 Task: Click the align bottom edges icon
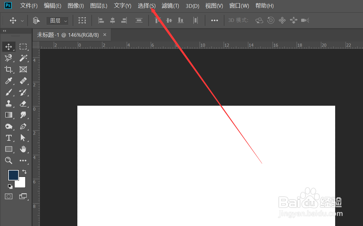pyautogui.click(x=180, y=20)
